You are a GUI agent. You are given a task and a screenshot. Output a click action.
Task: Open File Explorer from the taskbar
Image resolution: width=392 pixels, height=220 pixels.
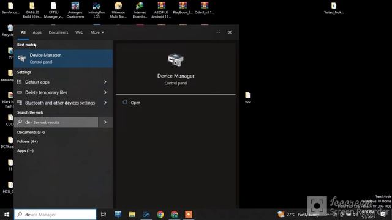point(132,215)
